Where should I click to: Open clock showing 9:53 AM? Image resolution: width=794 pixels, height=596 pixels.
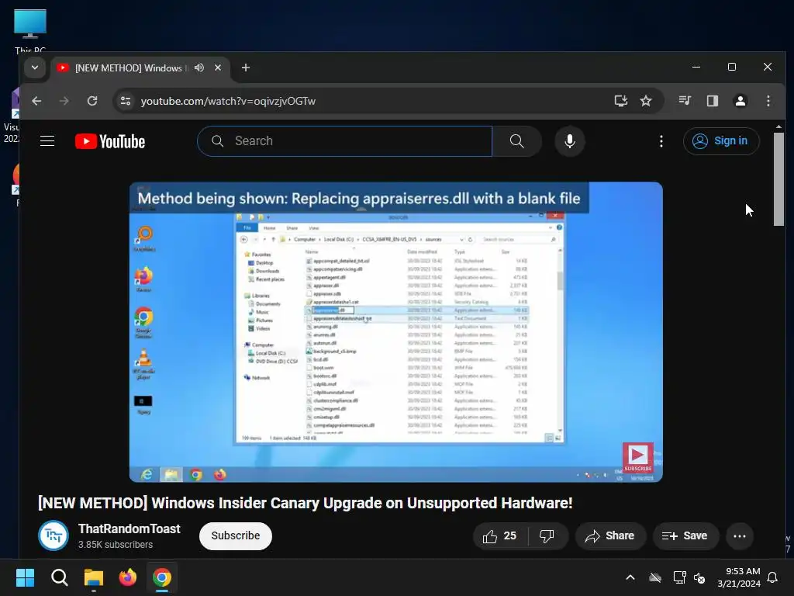point(739,577)
